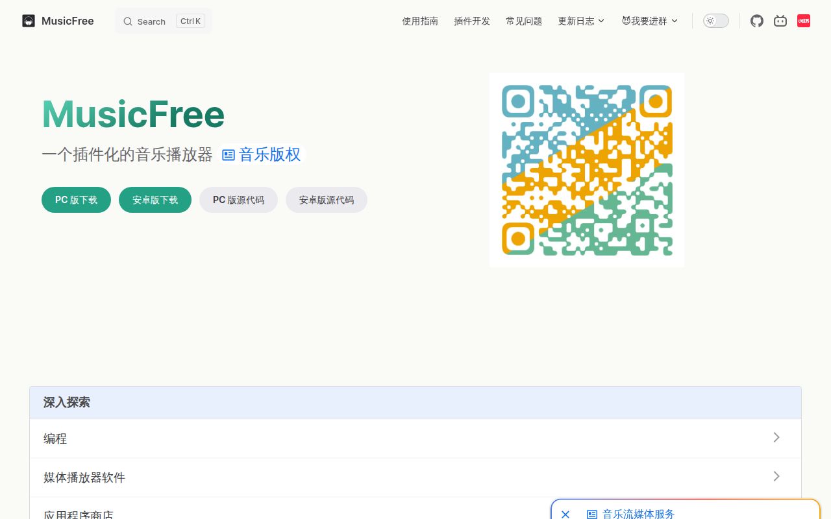Open the red Xiaohongshu icon link
The width and height of the screenshot is (831, 519).
[804, 21]
